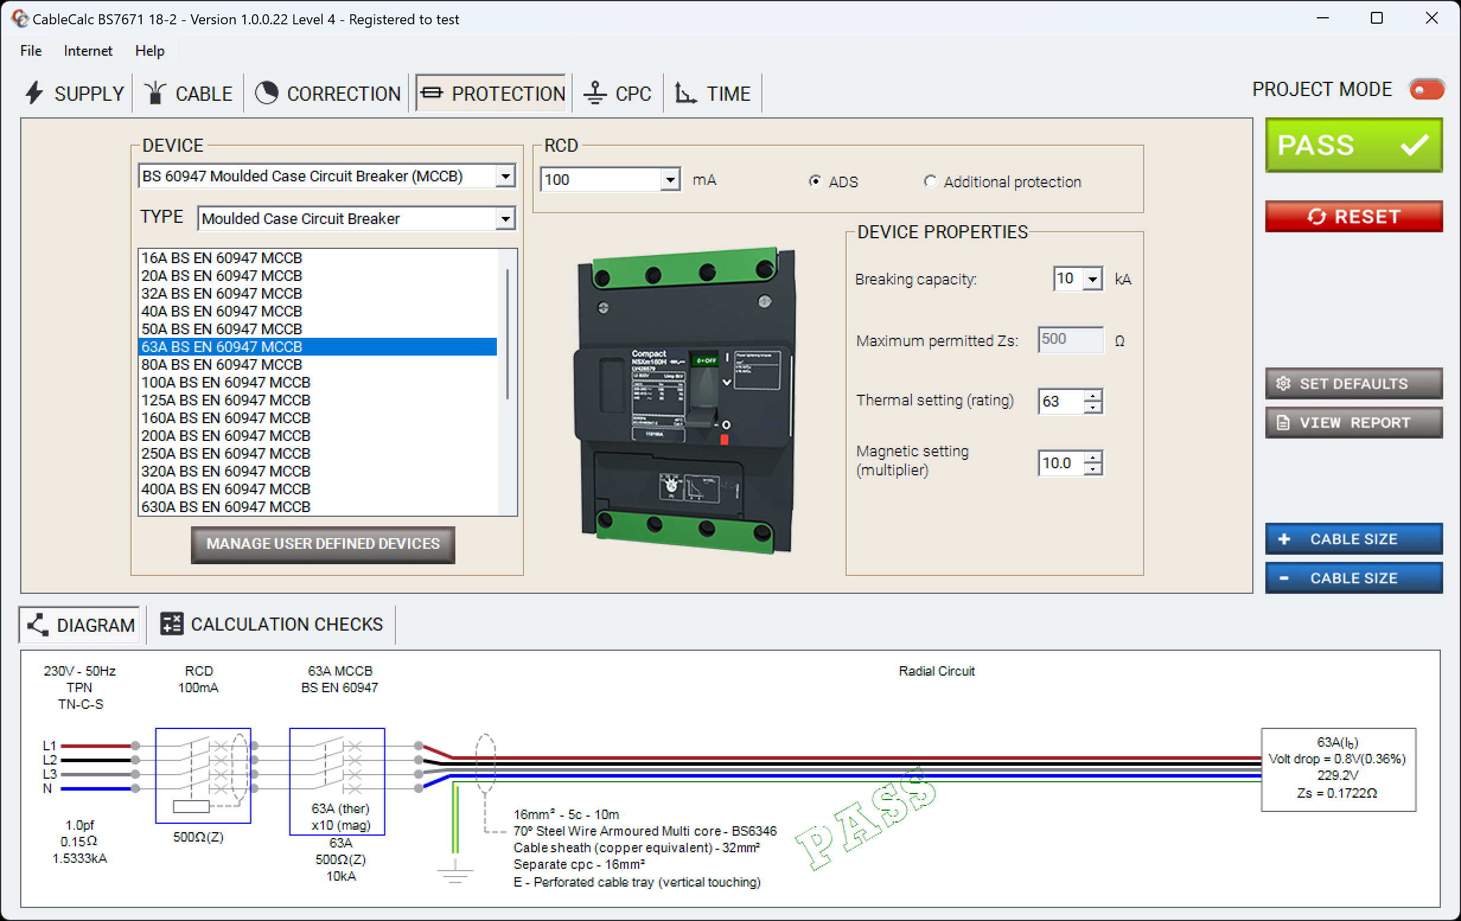
Task: Click the View Report button
Action: click(1354, 423)
